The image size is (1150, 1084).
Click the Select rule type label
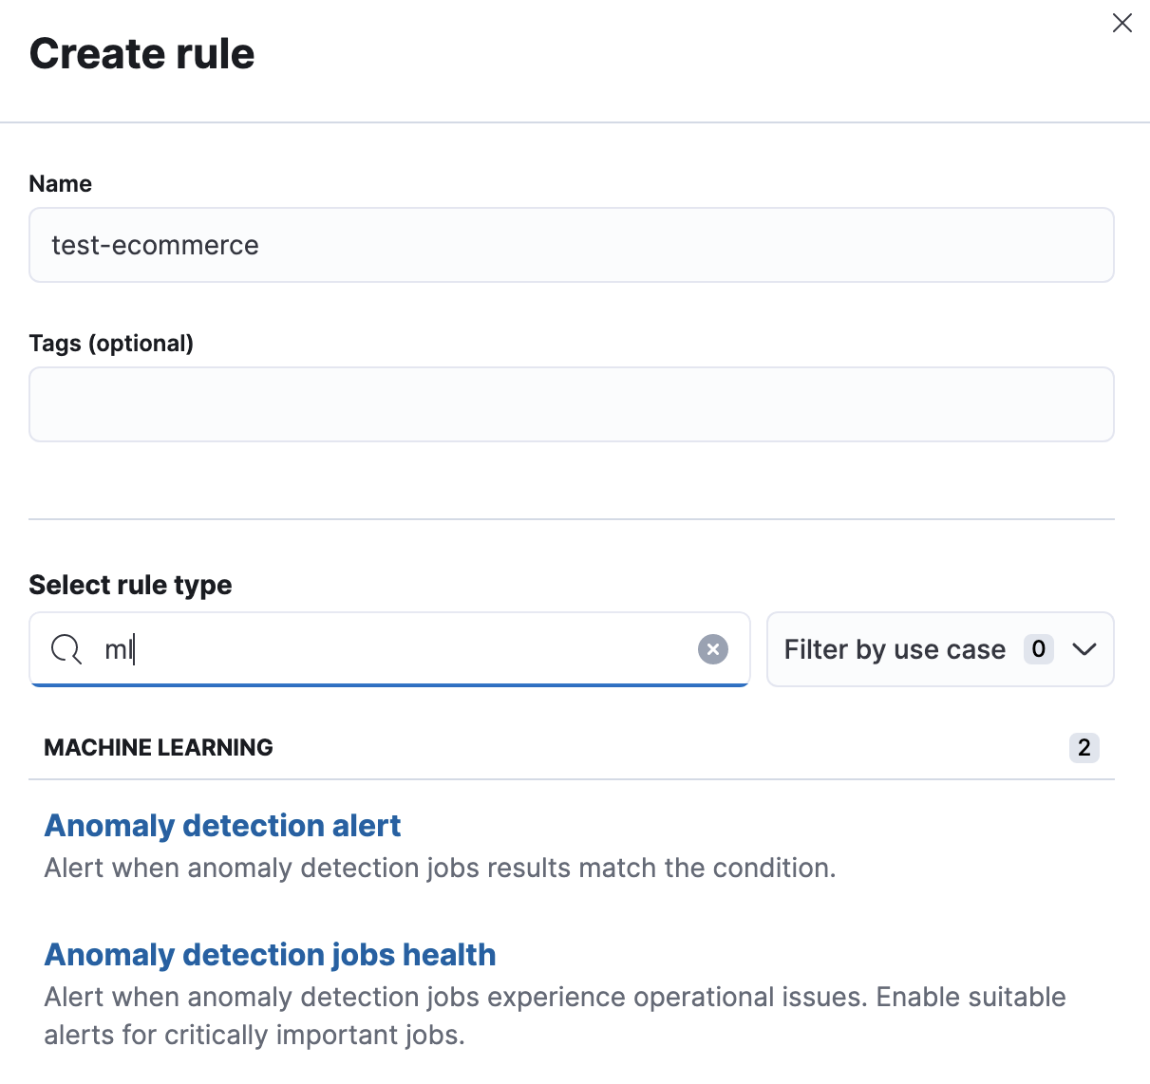coord(130,585)
